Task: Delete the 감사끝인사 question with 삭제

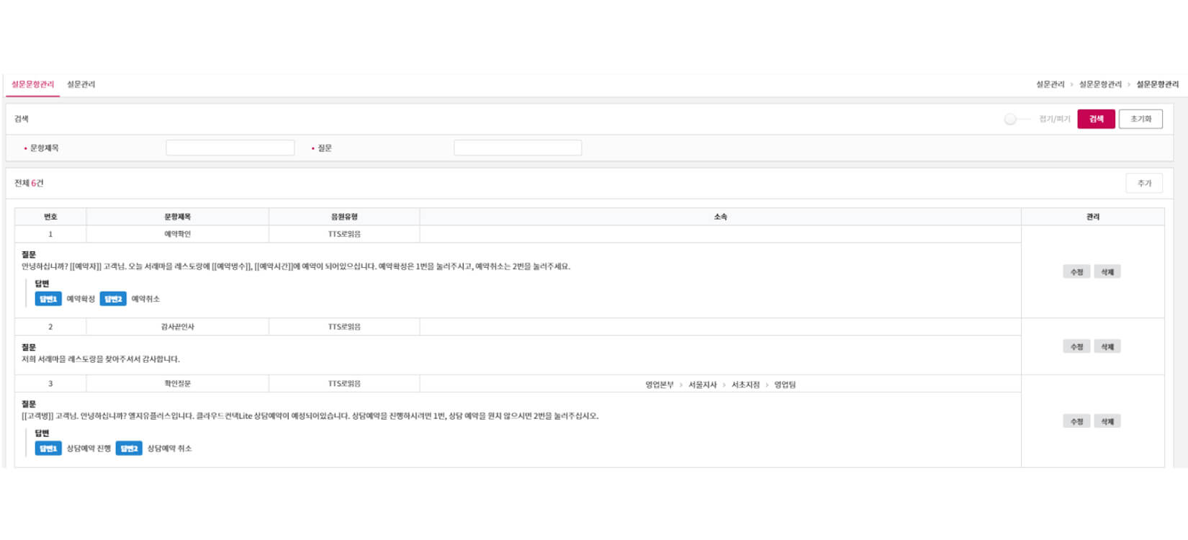Action: [x=1107, y=347]
